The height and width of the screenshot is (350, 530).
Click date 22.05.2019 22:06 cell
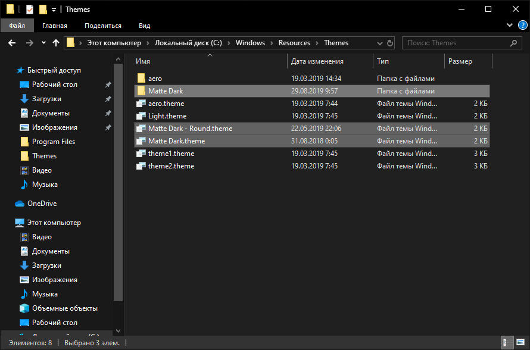pyautogui.click(x=316, y=129)
